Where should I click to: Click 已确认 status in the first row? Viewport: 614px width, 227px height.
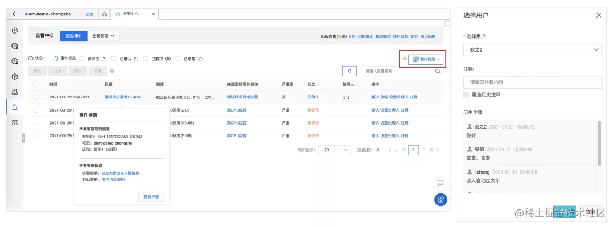coord(313,97)
